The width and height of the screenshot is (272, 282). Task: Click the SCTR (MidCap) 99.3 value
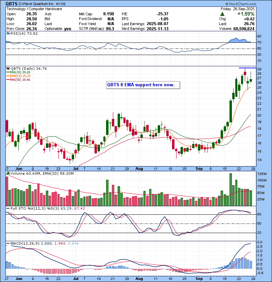click(110, 29)
